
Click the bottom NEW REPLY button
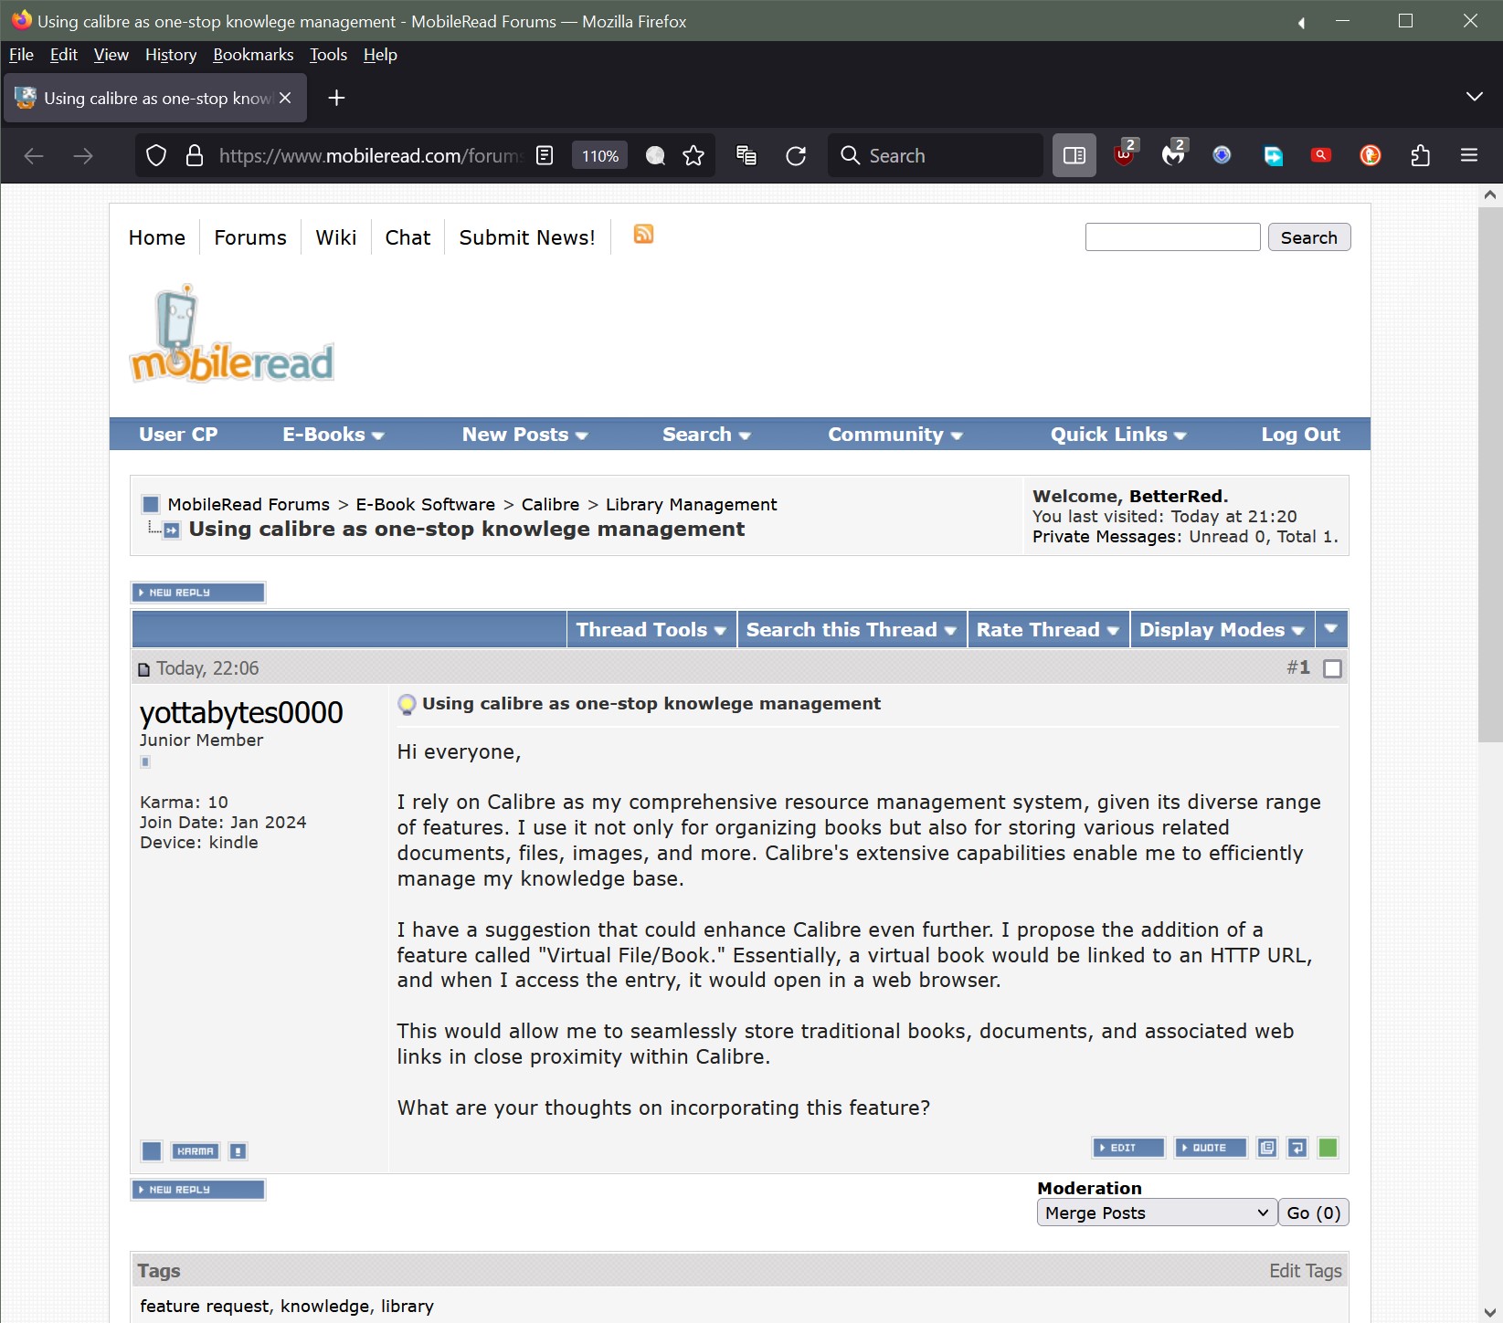pos(198,1190)
